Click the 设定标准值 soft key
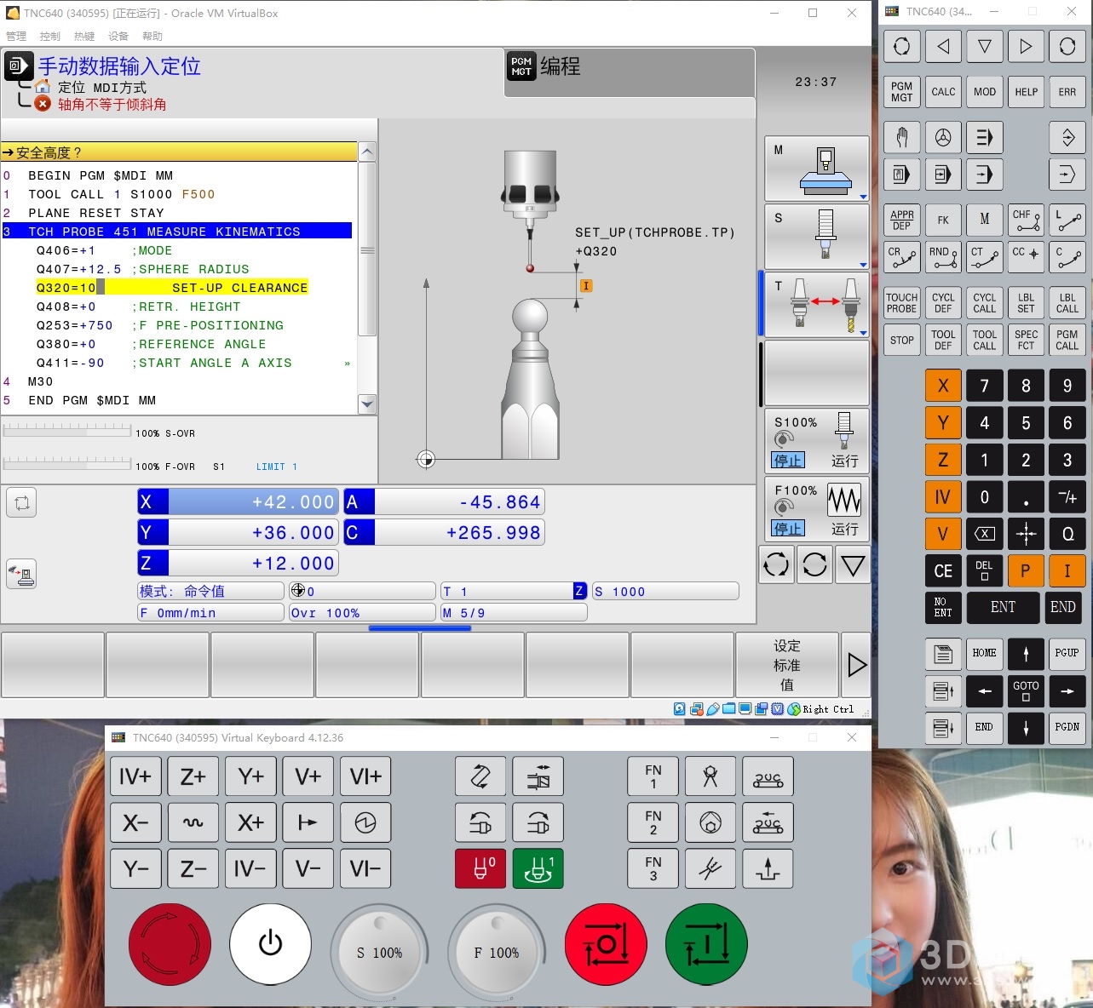Screen dimensions: 1093x1008 (x=787, y=665)
